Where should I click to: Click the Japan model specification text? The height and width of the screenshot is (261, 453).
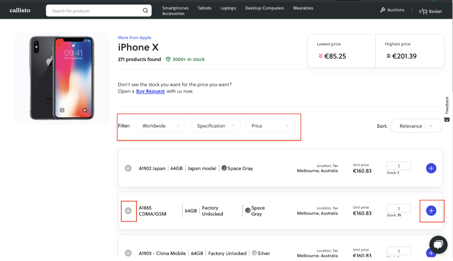coord(202,168)
